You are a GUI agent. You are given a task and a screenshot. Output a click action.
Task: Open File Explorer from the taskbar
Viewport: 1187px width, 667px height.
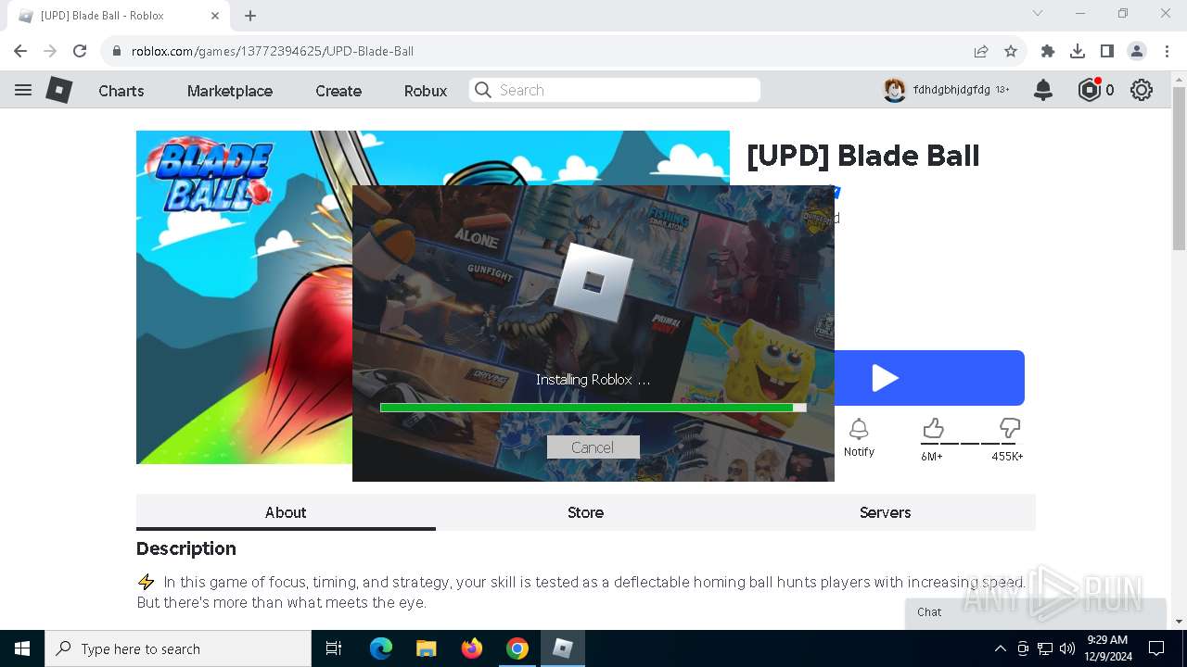pyautogui.click(x=426, y=648)
